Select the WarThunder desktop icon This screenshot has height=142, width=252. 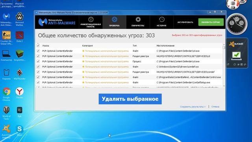click(x=19, y=75)
